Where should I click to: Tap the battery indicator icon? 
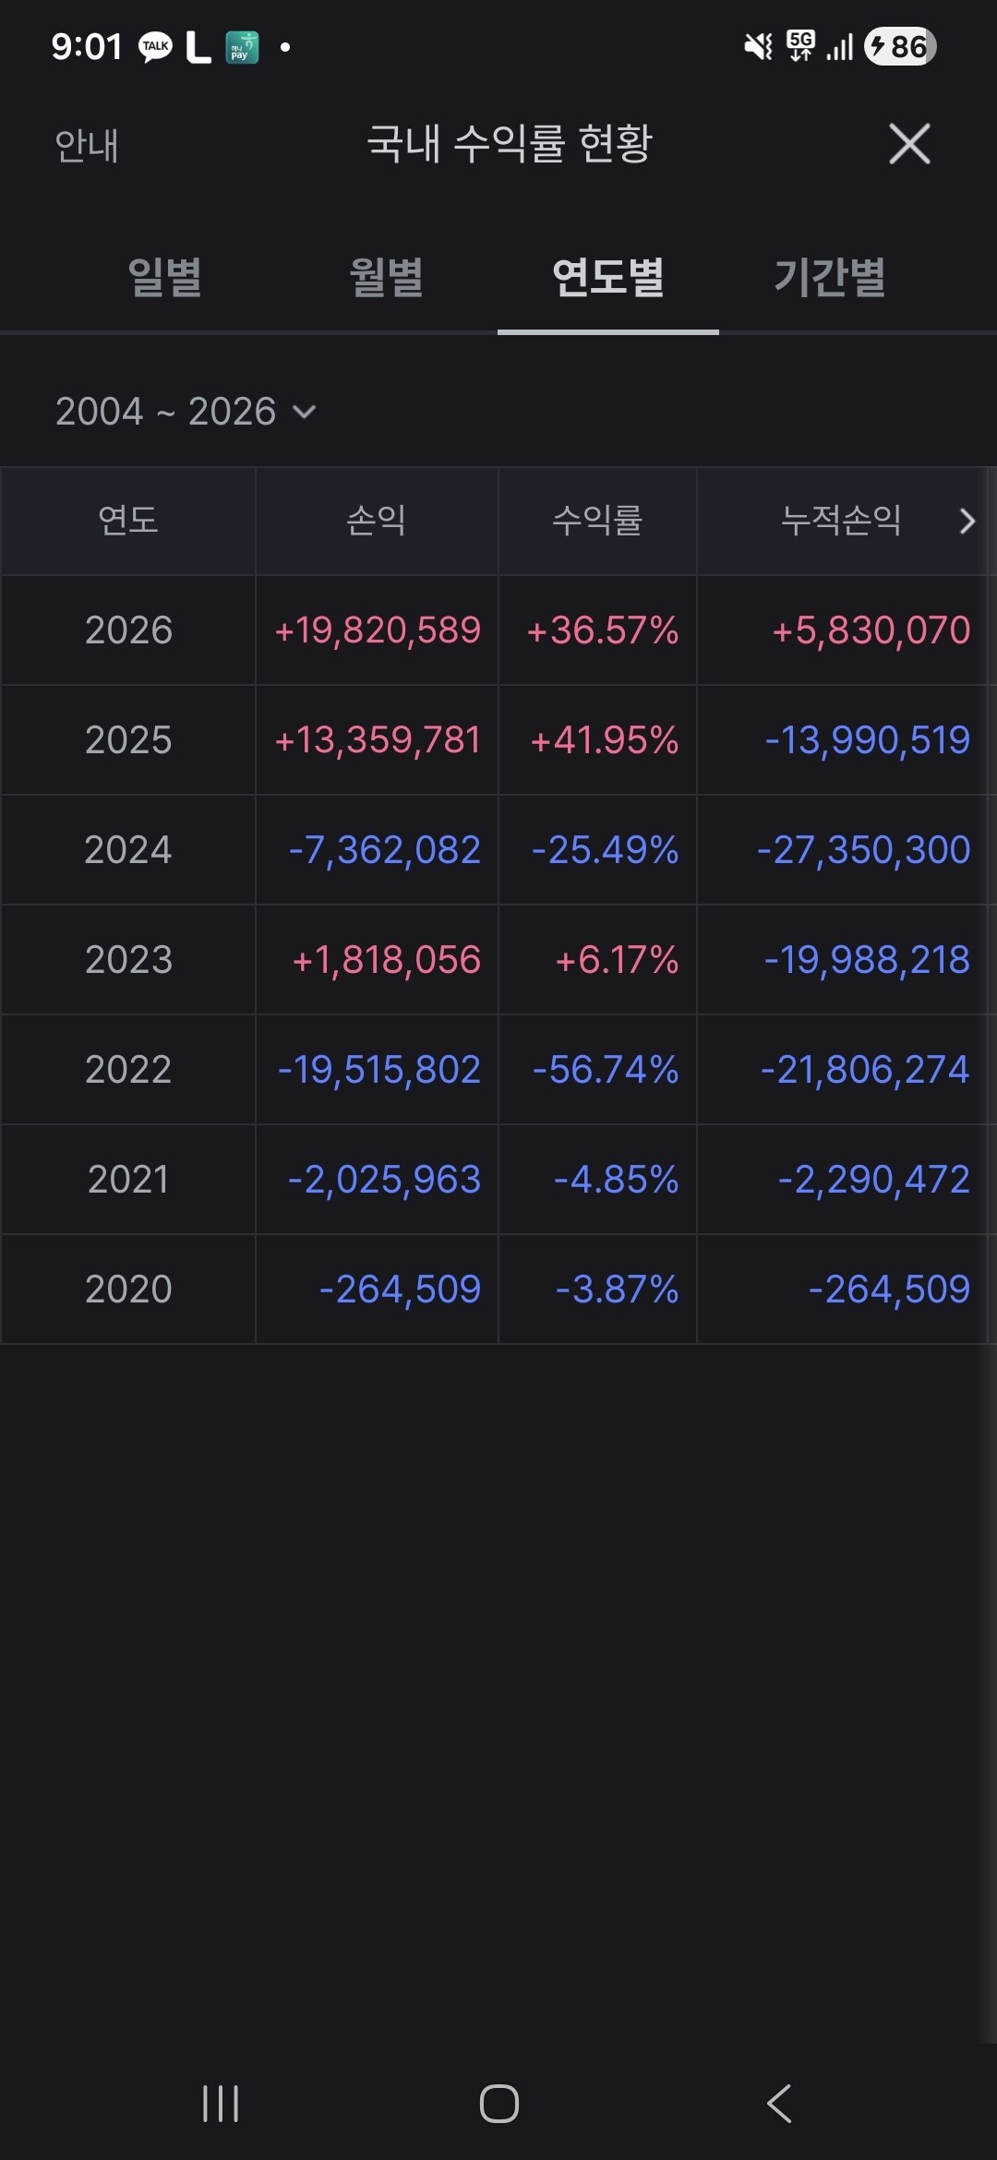coord(900,46)
